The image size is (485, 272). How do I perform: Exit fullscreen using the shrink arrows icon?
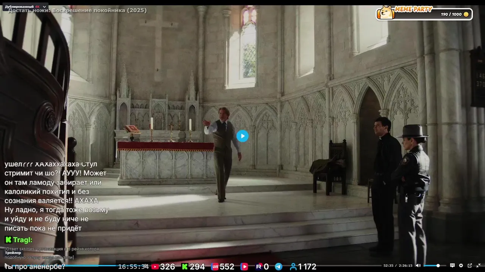[x=479, y=266]
